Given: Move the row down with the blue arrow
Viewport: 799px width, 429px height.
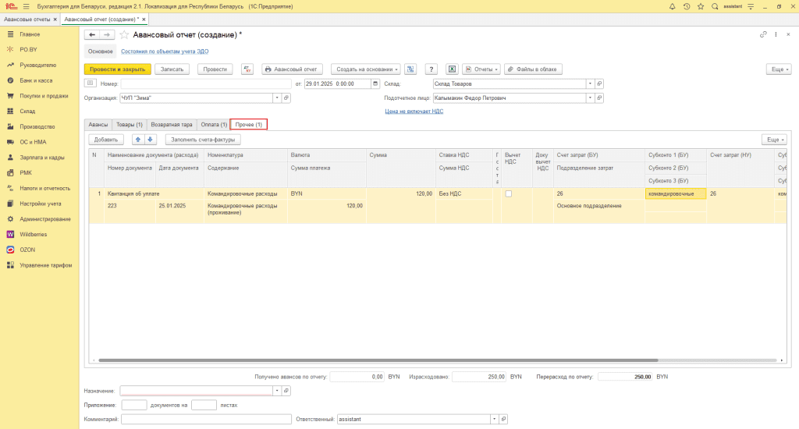Looking at the screenshot, I should point(151,140).
